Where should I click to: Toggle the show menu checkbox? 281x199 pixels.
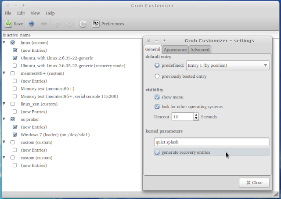pyautogui.click(x=157, y=97)
